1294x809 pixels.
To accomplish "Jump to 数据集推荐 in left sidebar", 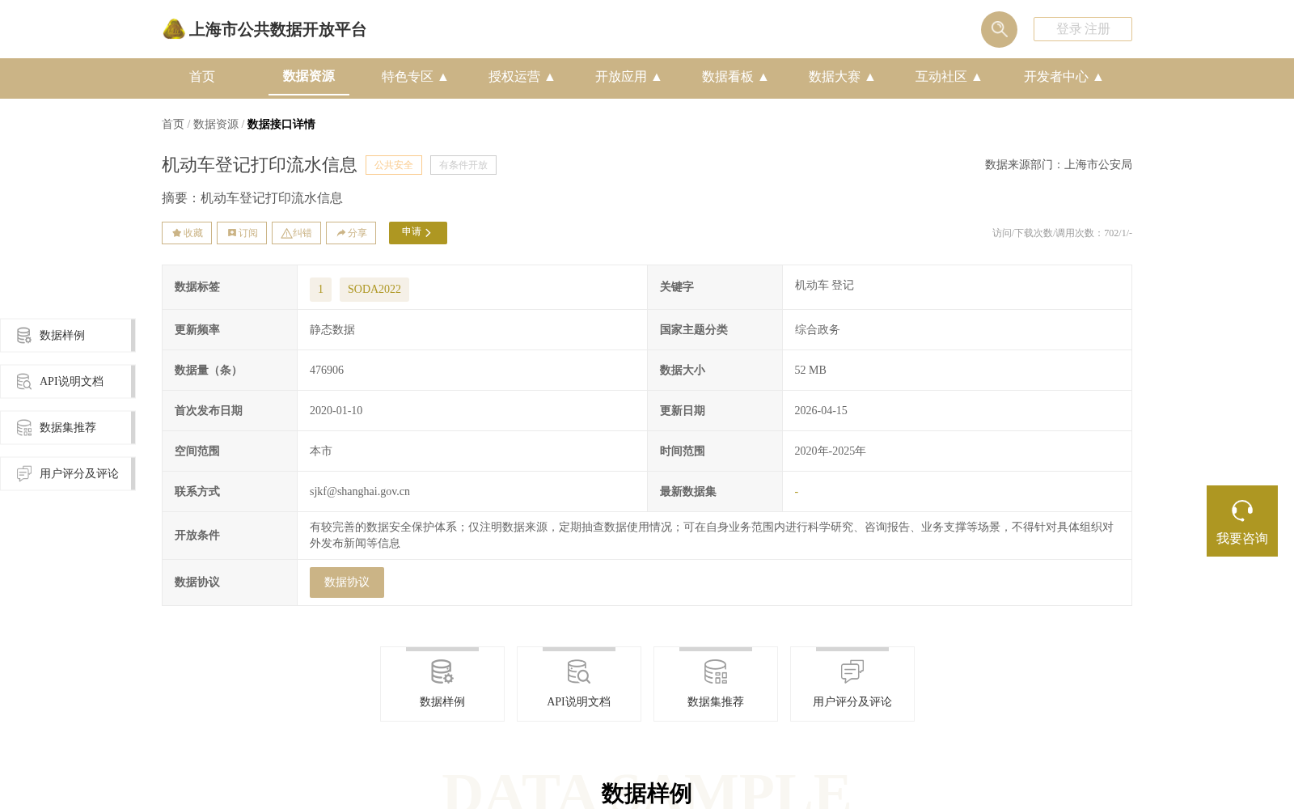I will pos(68,428).
